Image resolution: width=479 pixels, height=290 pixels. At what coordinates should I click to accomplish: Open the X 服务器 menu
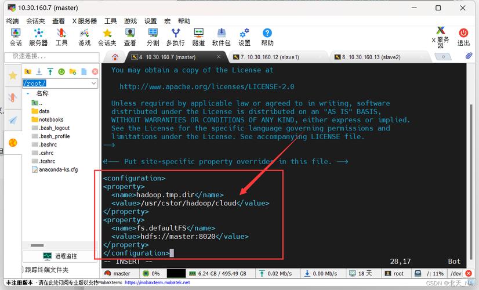[84, 21]
